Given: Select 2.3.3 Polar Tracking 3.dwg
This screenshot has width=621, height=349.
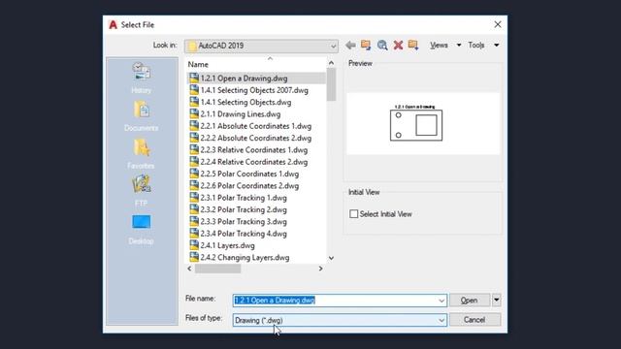Looking at the screenshot, I should (244, 222).
